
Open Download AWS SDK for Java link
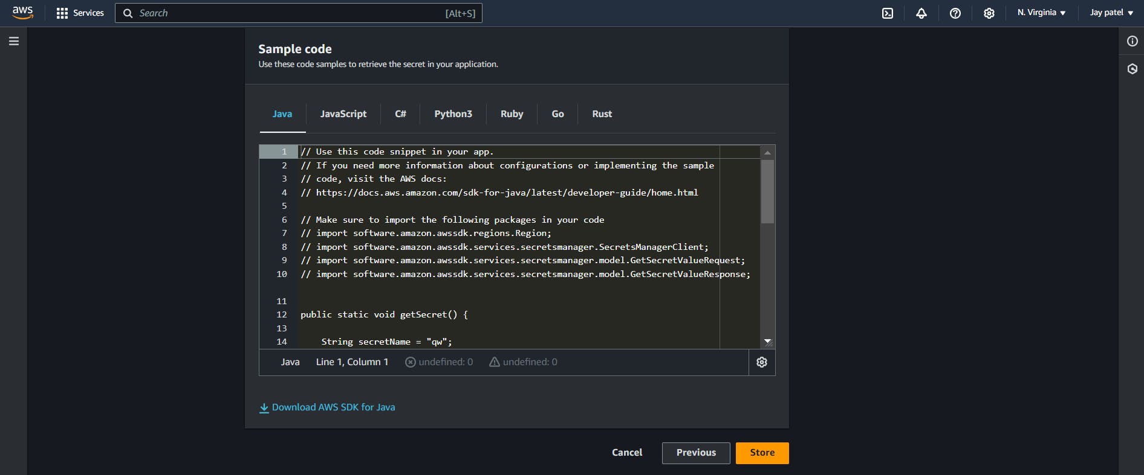(x=334, y=407)
